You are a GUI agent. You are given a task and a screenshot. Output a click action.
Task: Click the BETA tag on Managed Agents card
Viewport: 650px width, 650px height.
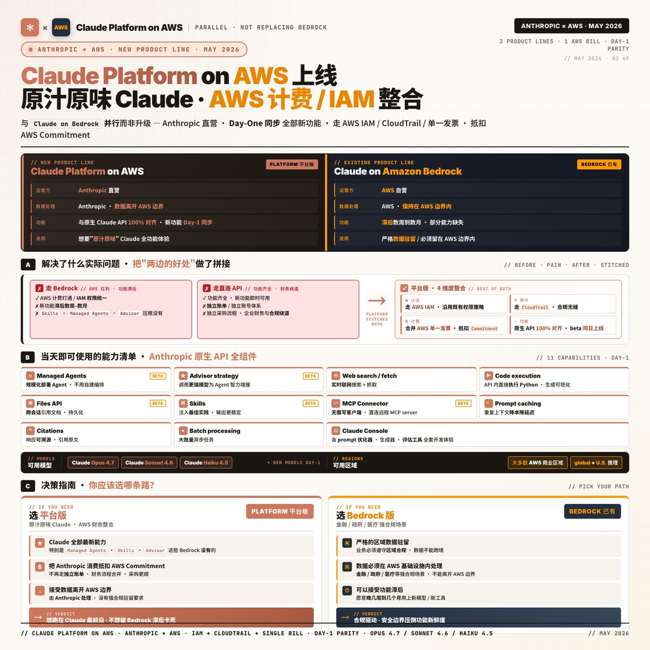pos(158,376)
